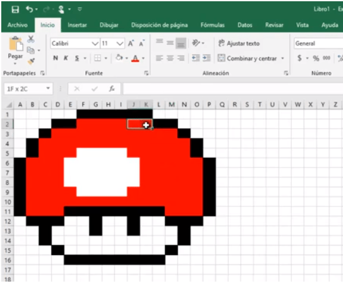Apply thousands separator 000 style
Screen dimensions: 343x286
click(x=327, y=58)
